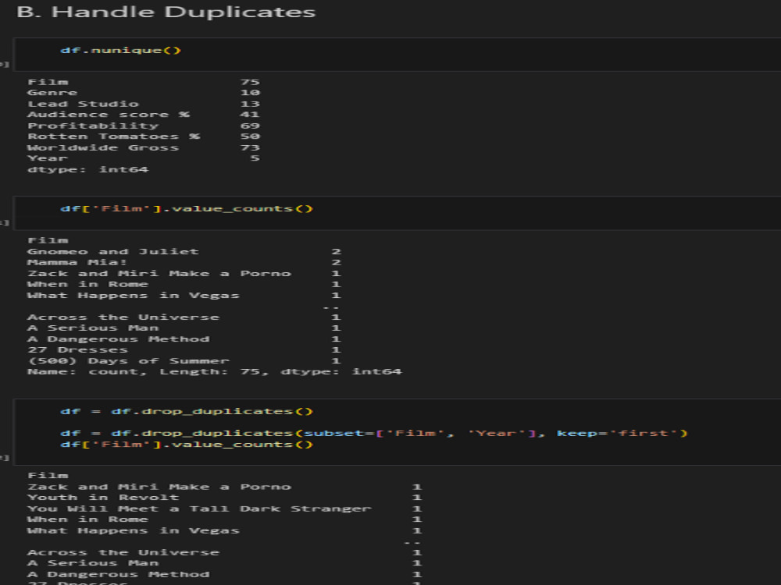The height and width of the screenshot is (585, 781).
Task: Click the '(500) Days of Summer' row
Action: click(184, 360)
